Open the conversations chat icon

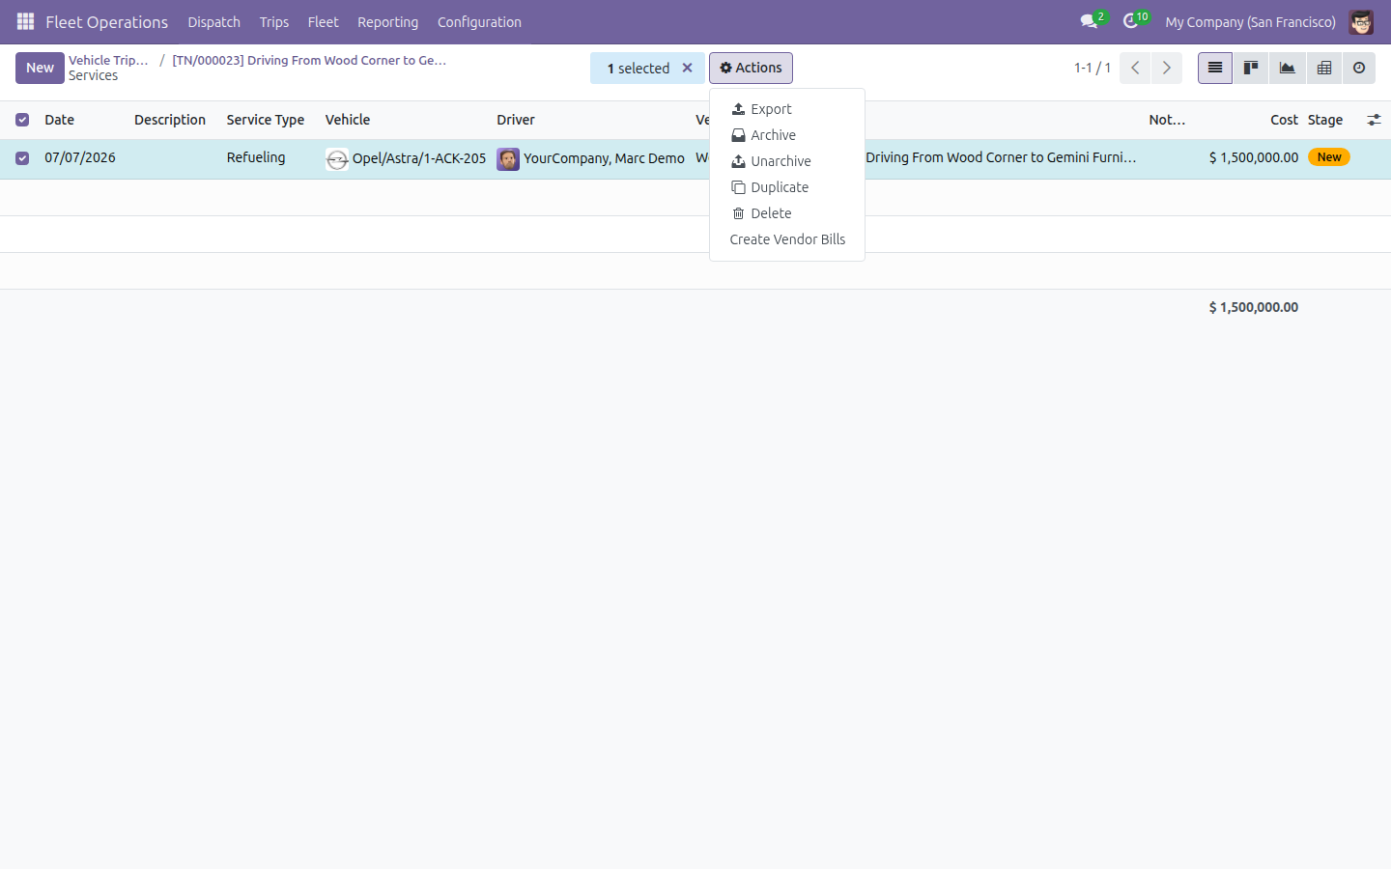point(1090,21)
